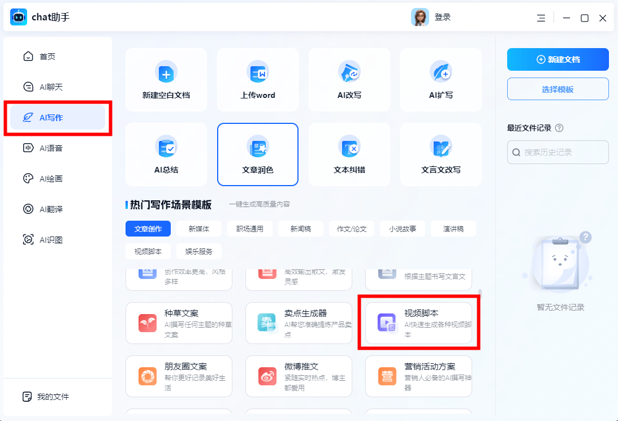This screenshot has width=618, height=421.
Task: Open the 文言文改写 book icon
Action: 440,147
